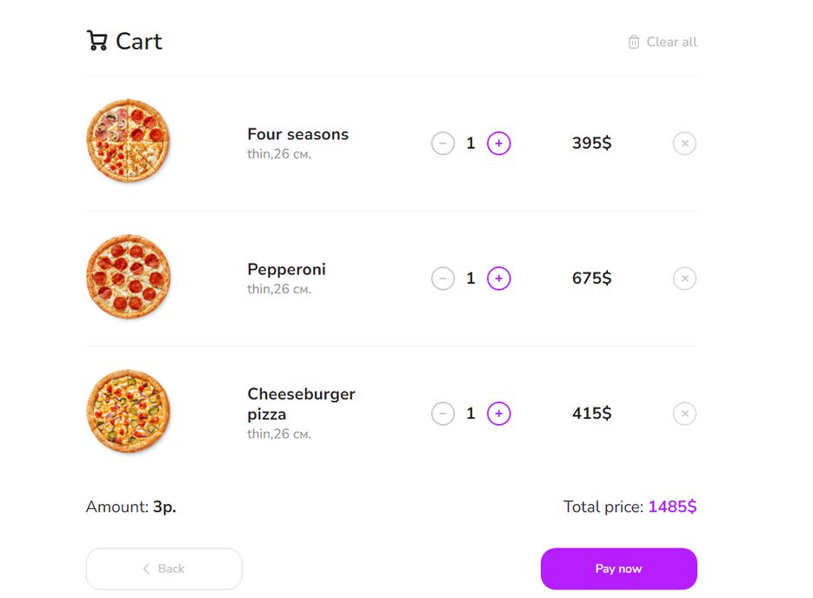
Task: Increase Four seasons quantity with plus icon
Action: [x=499, y=144]
